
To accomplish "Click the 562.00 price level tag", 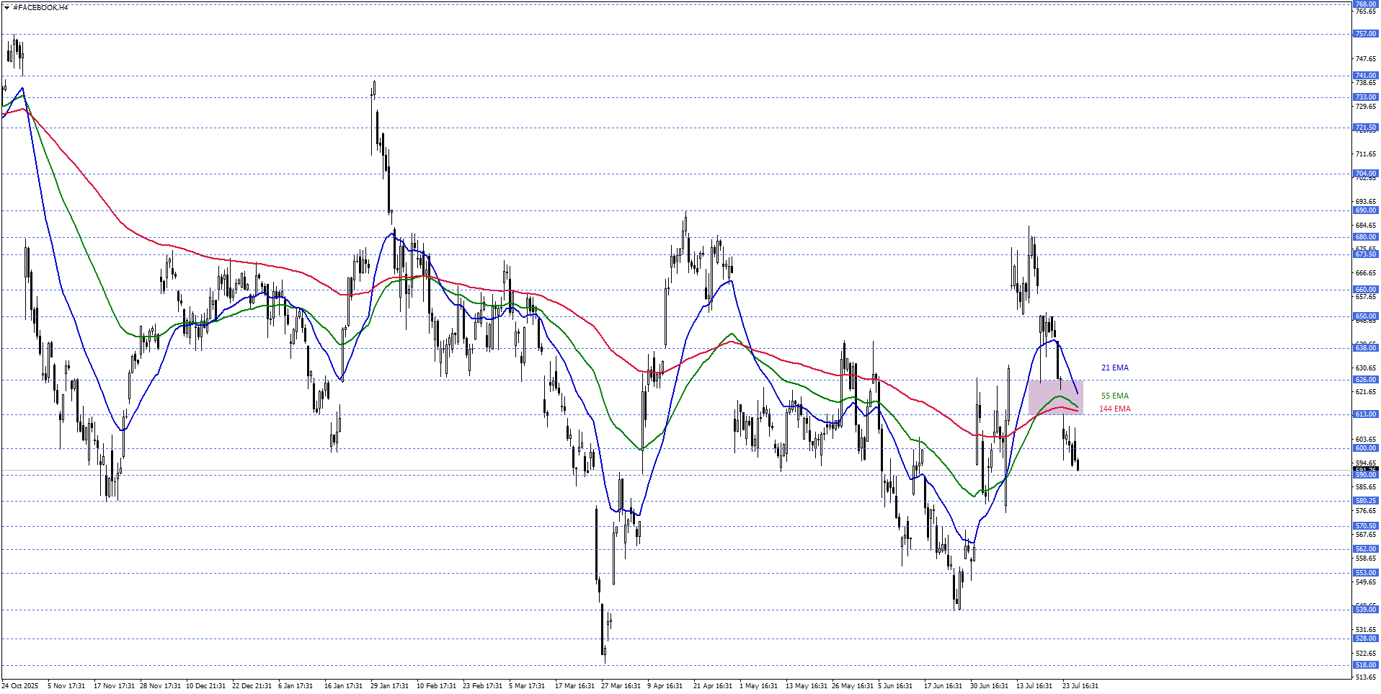I will point(1365,549).
